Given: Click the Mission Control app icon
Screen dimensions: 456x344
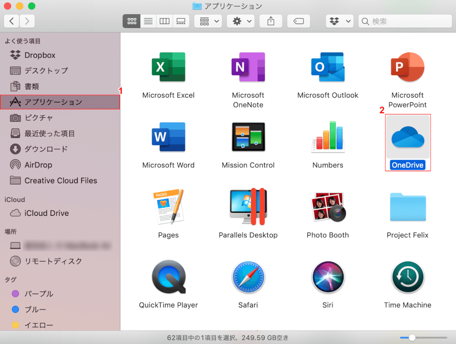Looking at the screenshot, I should [248, 137].
